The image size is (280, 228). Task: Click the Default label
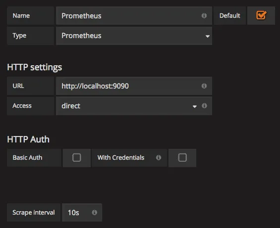point(229,16)
